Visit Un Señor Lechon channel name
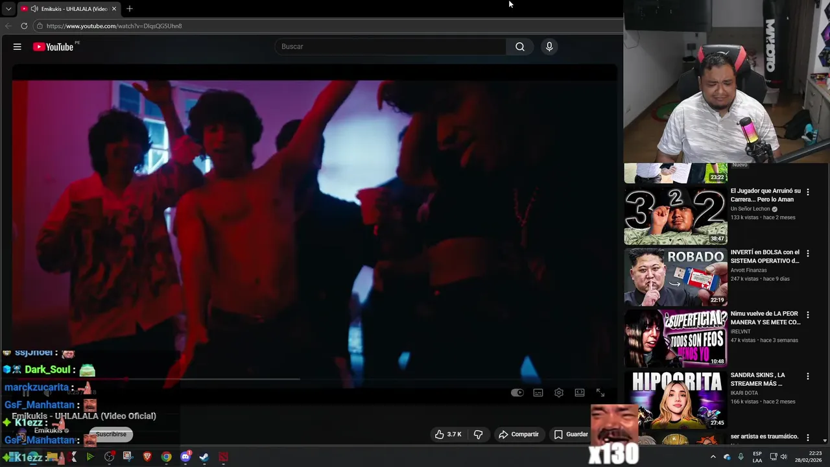Image resolution: width=830 pixels, height=467 pixels. click(x=750, y=209)
